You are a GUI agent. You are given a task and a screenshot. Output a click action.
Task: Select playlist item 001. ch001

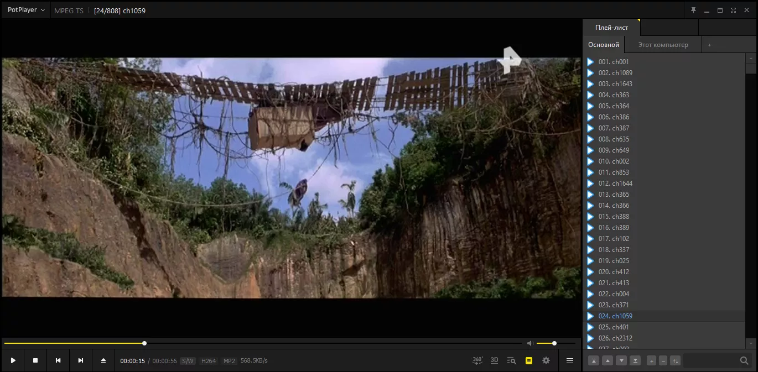coord(664,62)
